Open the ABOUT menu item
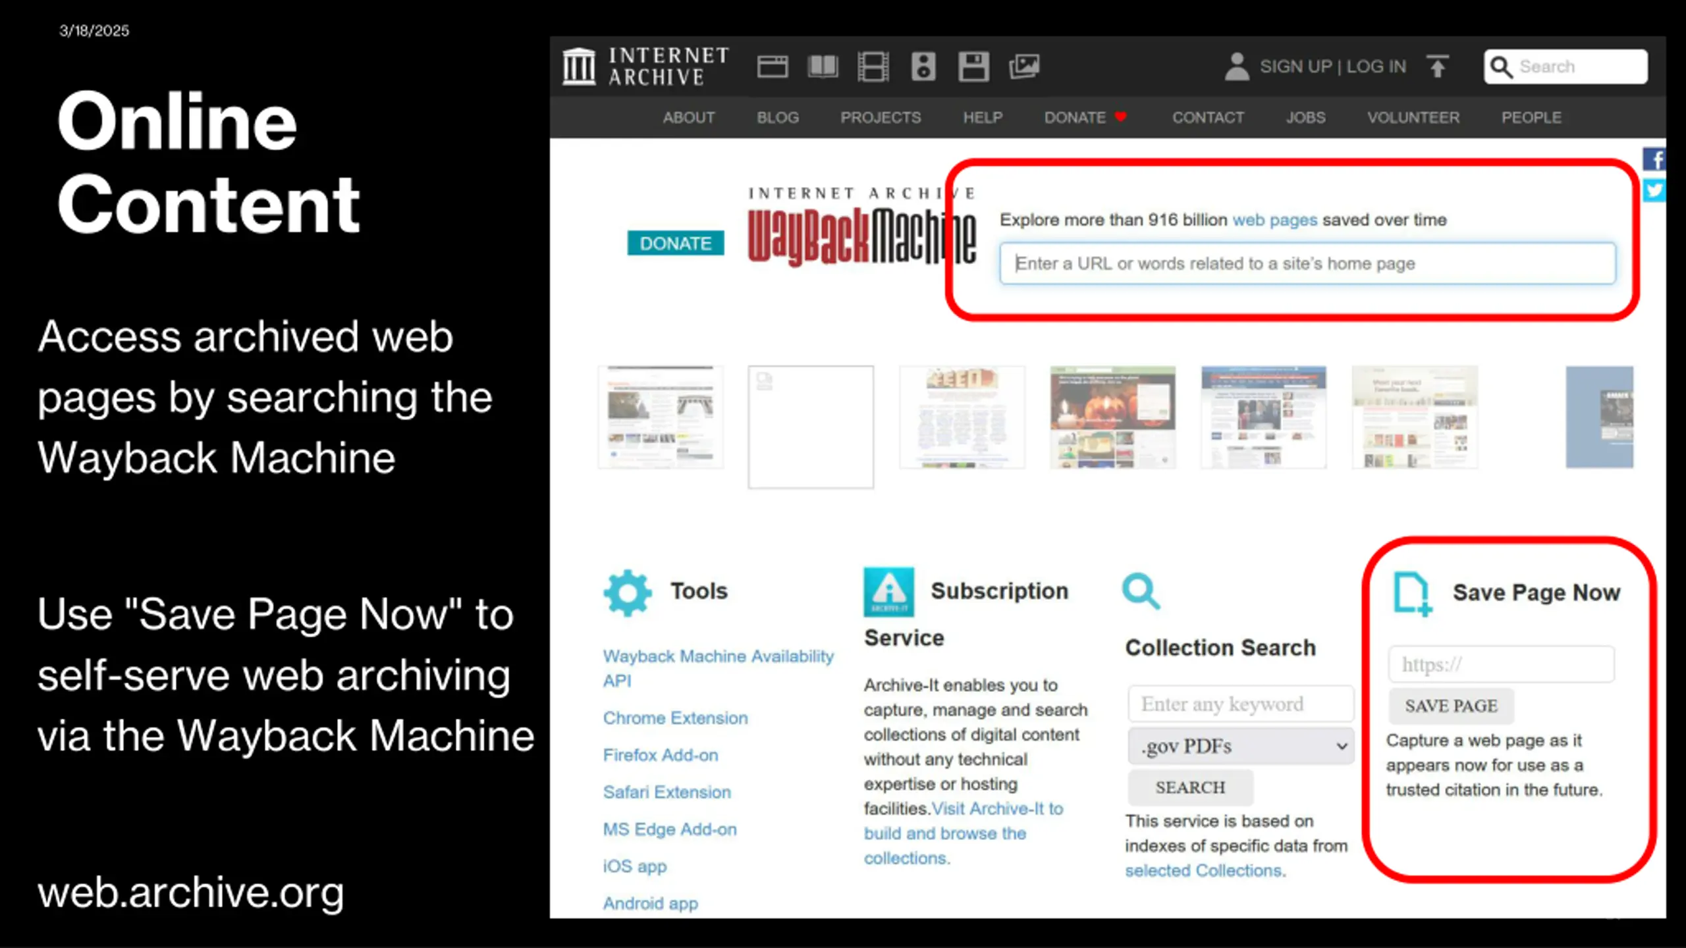Viewport: 1686px width, 948px height. (x=688, y=117)
